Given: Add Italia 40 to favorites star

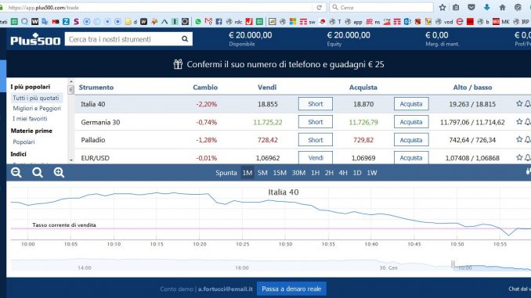Looking at the screenshot, I should (x=519, y=103).
